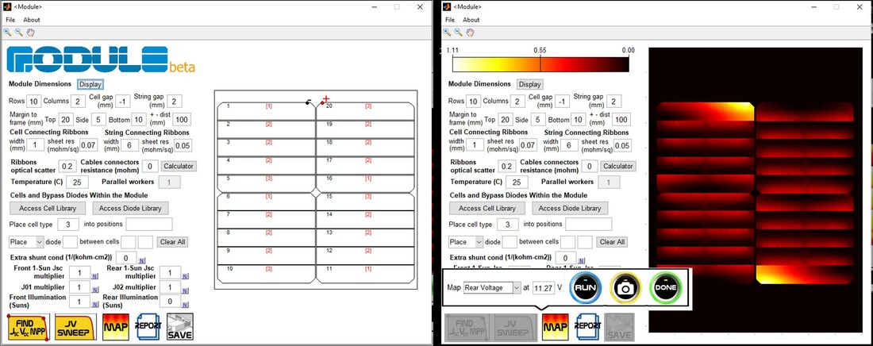Click the REPORT icon in left window

(x=148, y=327)
